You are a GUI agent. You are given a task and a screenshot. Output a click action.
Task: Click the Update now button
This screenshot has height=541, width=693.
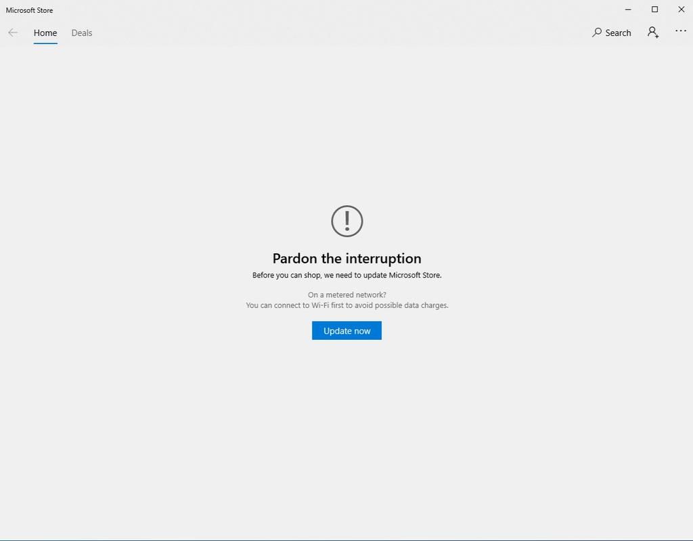pos(346,330)
